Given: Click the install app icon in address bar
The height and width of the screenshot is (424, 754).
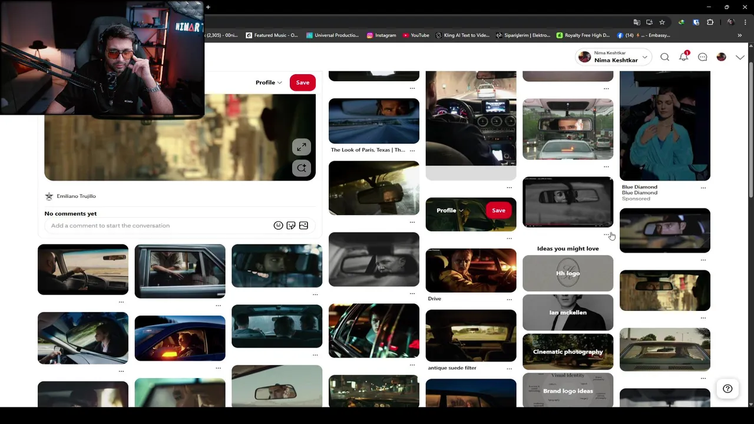Looking at the screenshot, I should (x=649, y=22).
